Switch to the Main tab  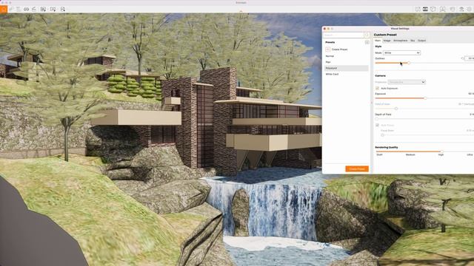(x=378, y=41)
